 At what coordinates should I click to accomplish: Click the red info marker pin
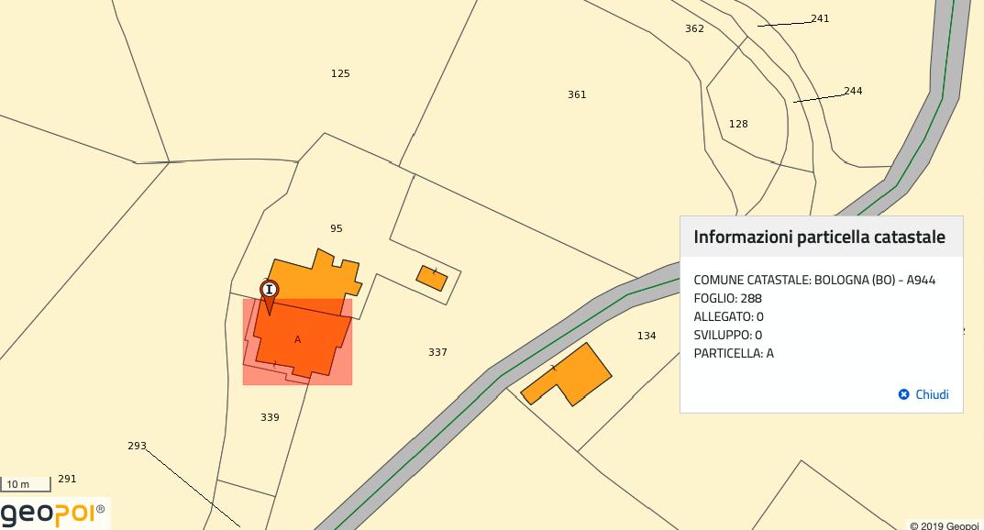tap(269, 293)
